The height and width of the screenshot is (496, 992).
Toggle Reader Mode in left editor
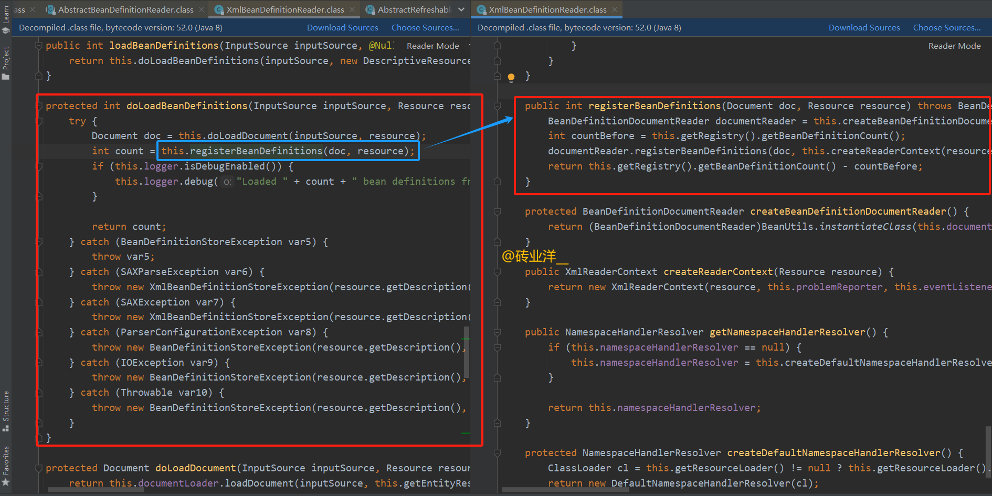(x=433, y=46)
